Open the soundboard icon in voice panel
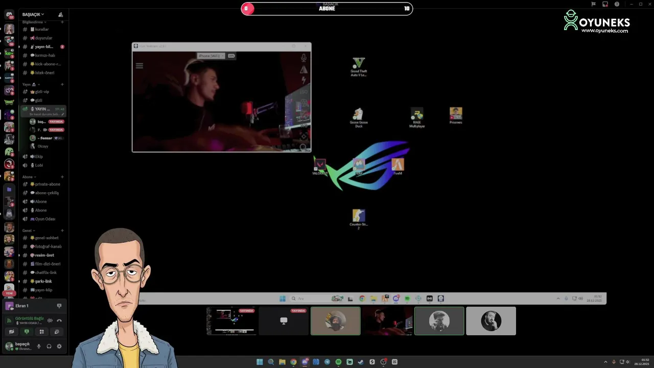This screenshot has width=654, height=368. point(57,332)
